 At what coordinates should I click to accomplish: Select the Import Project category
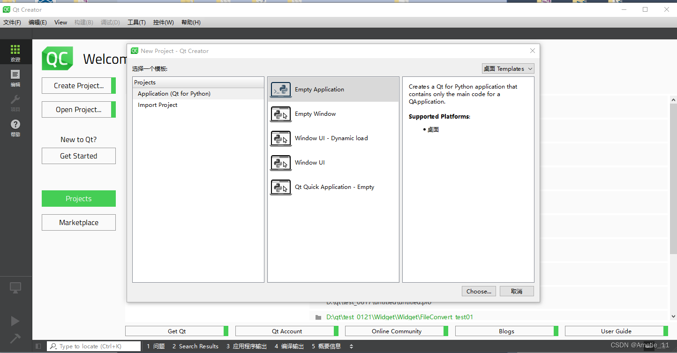click(198, 105)
